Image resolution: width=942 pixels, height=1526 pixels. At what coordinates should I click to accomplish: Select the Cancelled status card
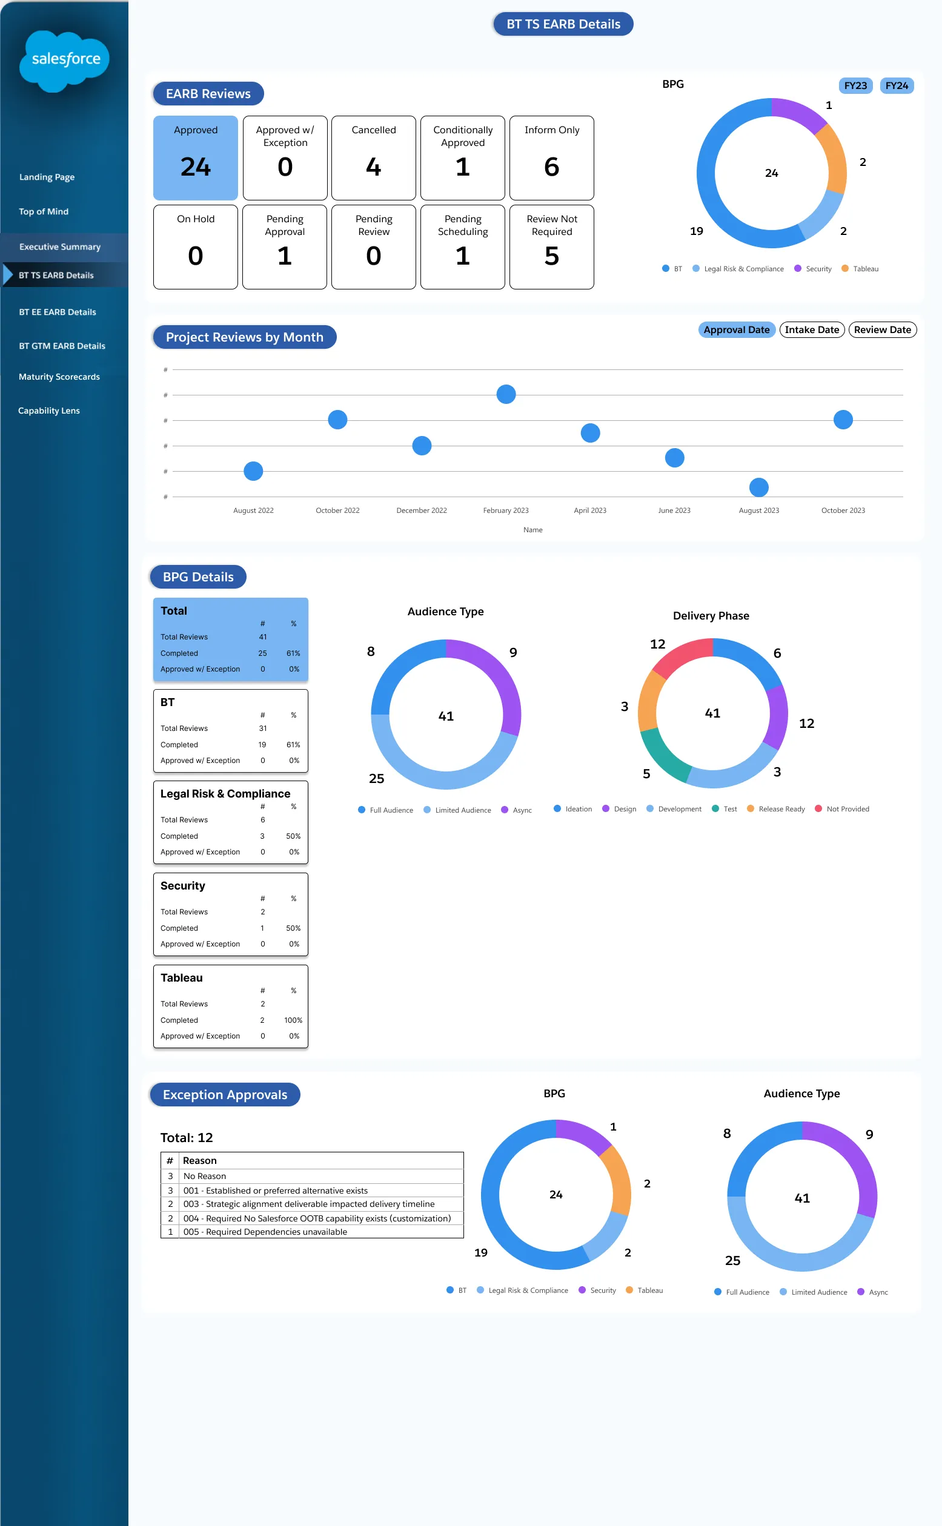[373, 157]
